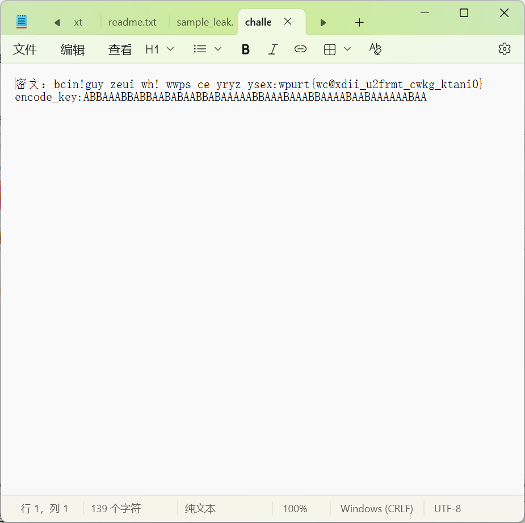Toggle italic formatting
Image resolution: width=525 pixels, height=523 pixels.
click(x=273, y=49)
